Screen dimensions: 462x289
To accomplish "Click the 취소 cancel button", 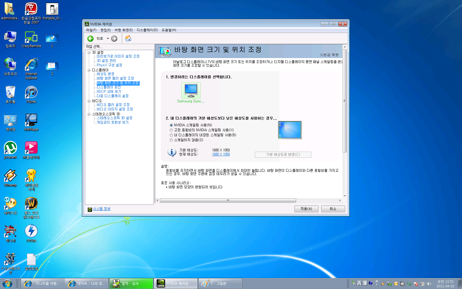I will pos(333,209).
